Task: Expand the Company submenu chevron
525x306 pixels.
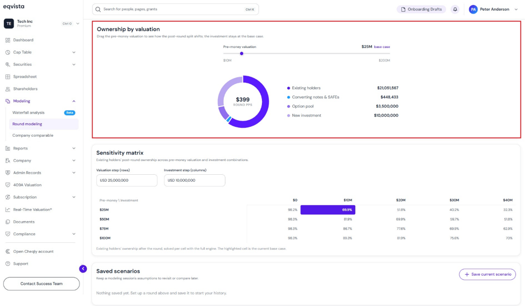Action: 74,160
